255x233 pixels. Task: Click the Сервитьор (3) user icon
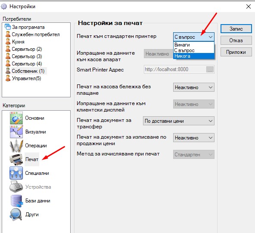[x=8, y=56]
